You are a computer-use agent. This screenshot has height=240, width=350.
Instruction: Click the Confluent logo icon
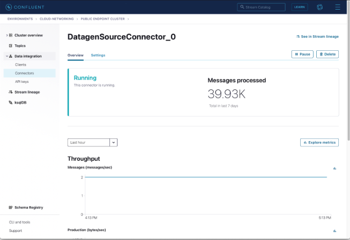(x=9, y=7)
